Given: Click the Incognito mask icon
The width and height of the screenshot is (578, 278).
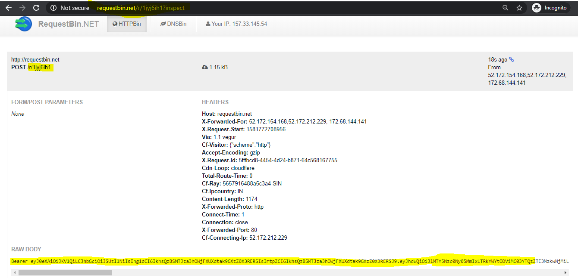Looking at the screenshot, I should pyautogui.click(x=536, y=7).
